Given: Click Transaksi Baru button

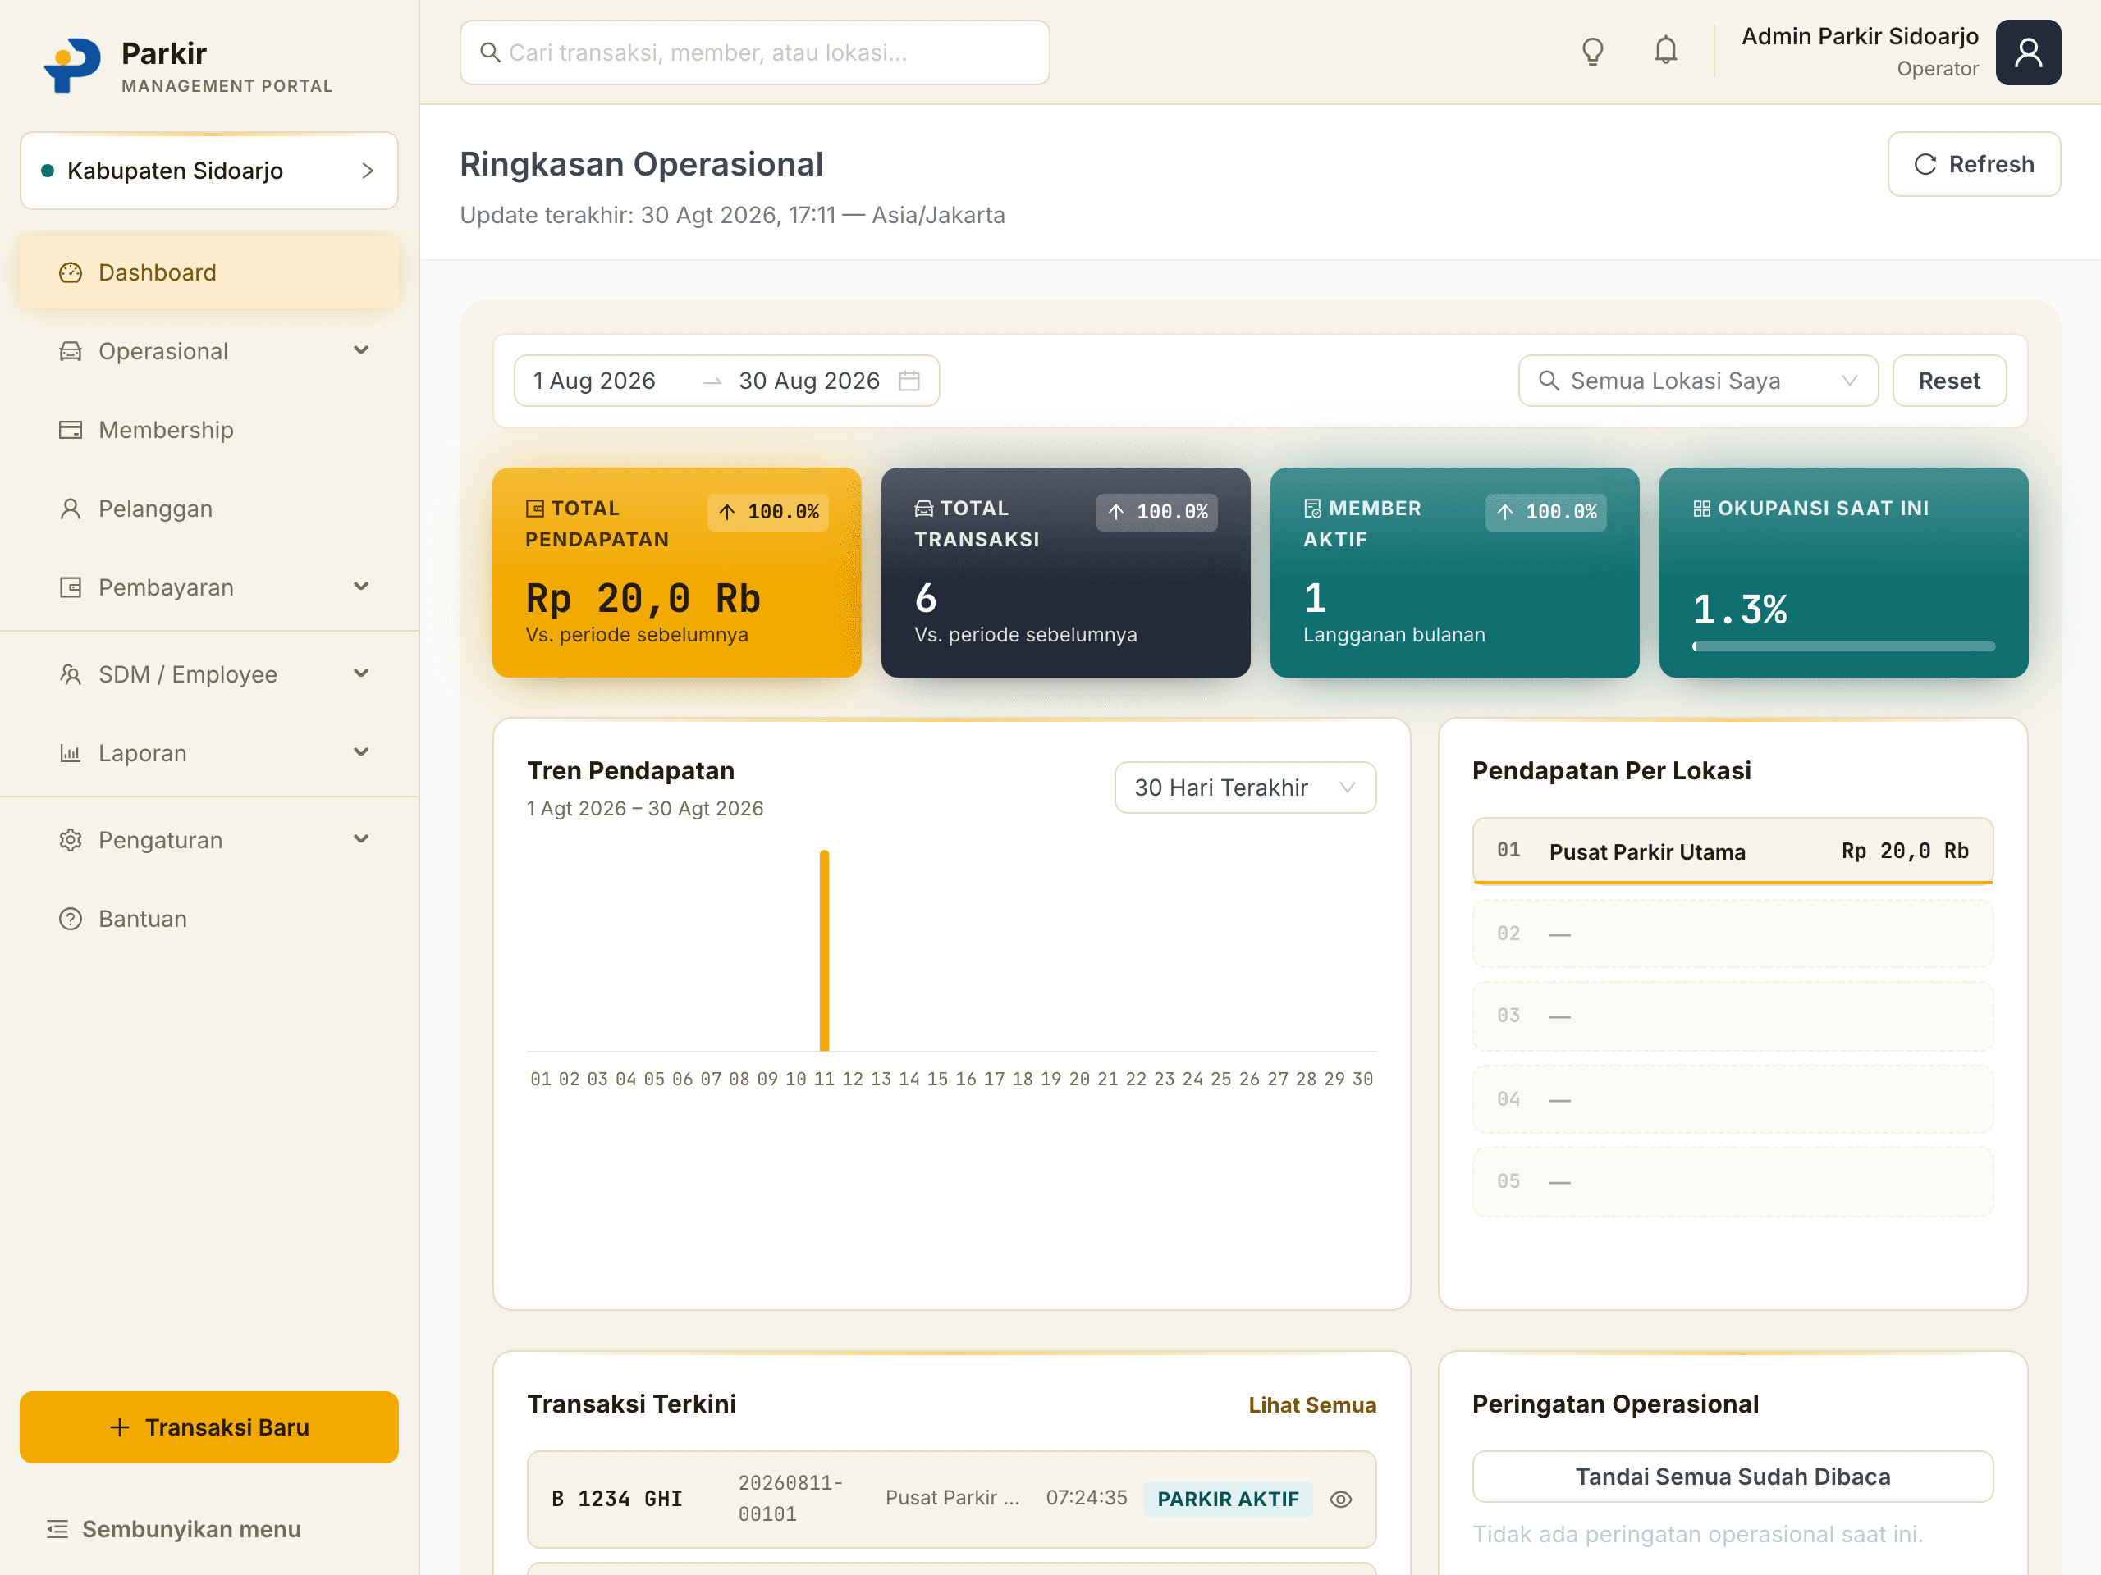Looking at the screenshot, I should (x=209, y=1427).
